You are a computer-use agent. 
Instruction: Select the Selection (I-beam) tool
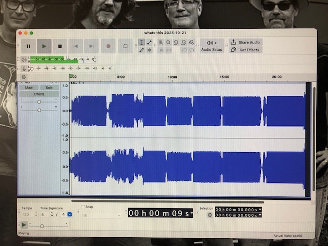[141, 43]
